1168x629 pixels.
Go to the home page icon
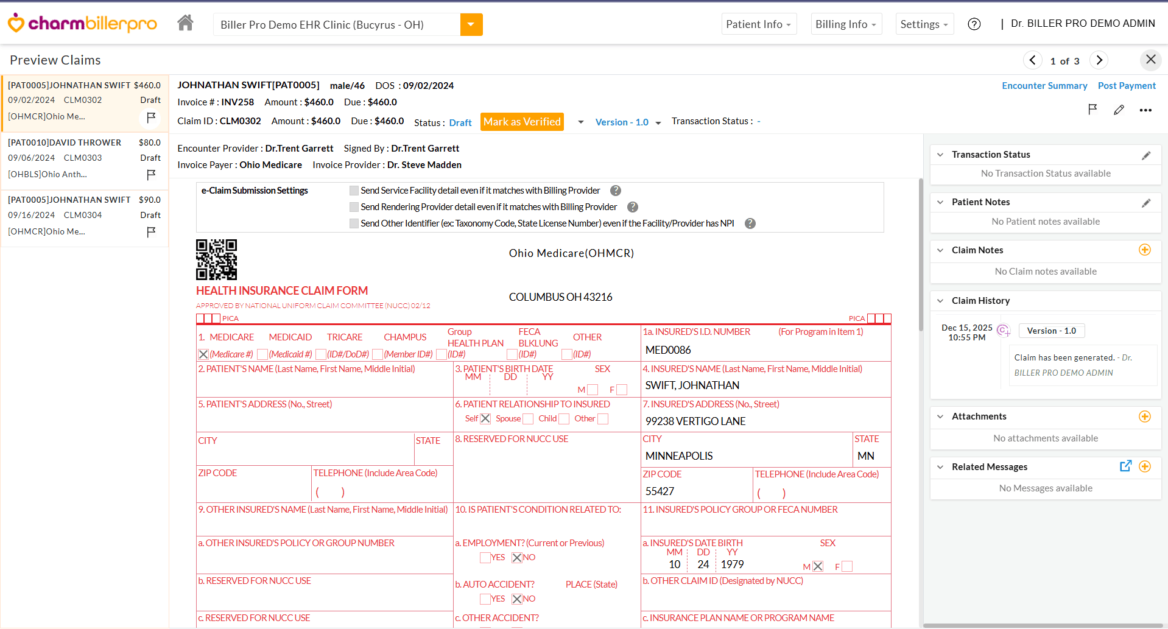[185, 23]
